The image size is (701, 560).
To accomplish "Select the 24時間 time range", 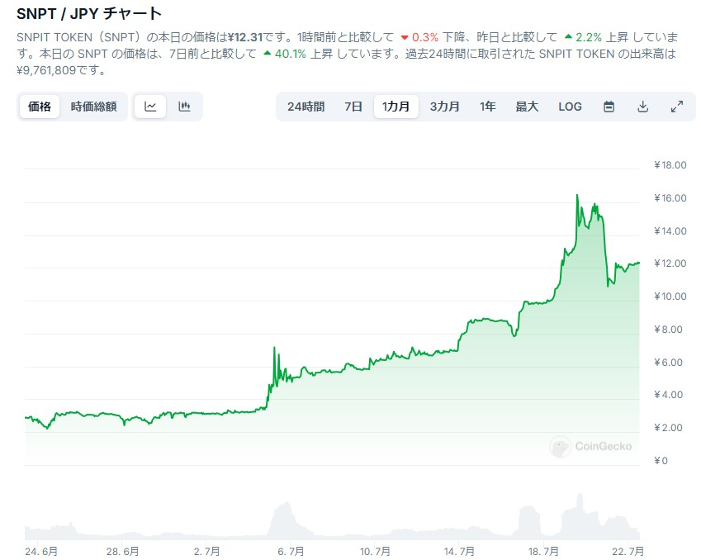I will click(x=306, y=107).
